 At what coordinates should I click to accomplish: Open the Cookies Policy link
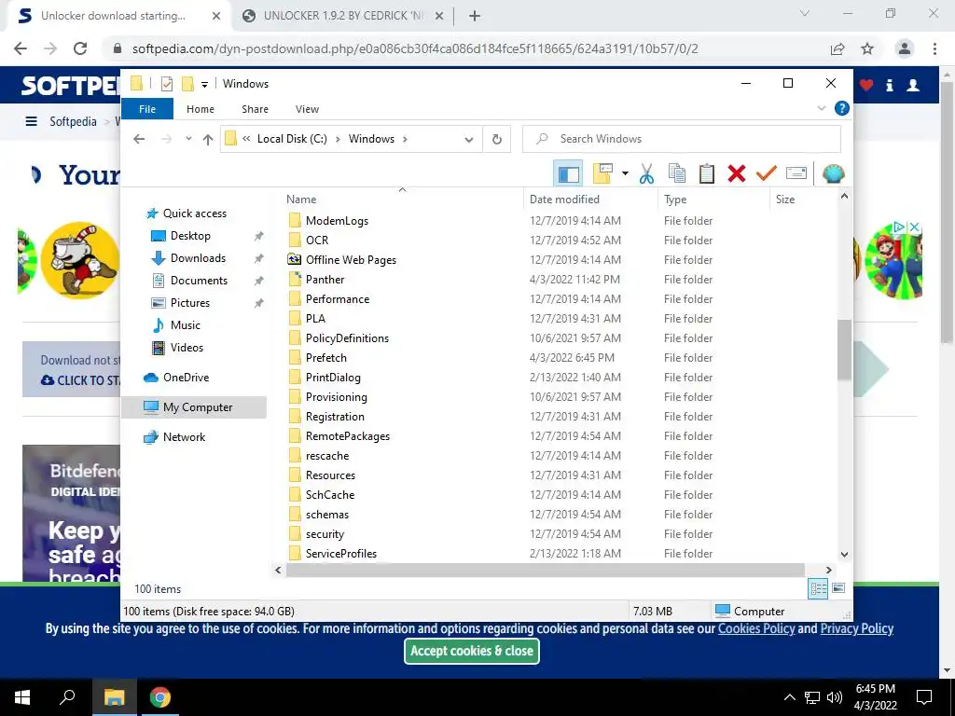(x=755, y=629)
